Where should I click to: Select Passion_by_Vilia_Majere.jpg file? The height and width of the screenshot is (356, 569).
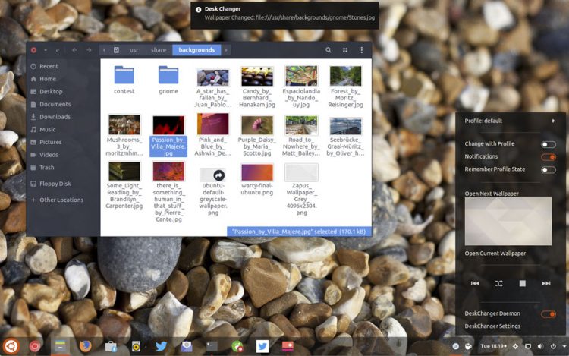coord(168,136)
